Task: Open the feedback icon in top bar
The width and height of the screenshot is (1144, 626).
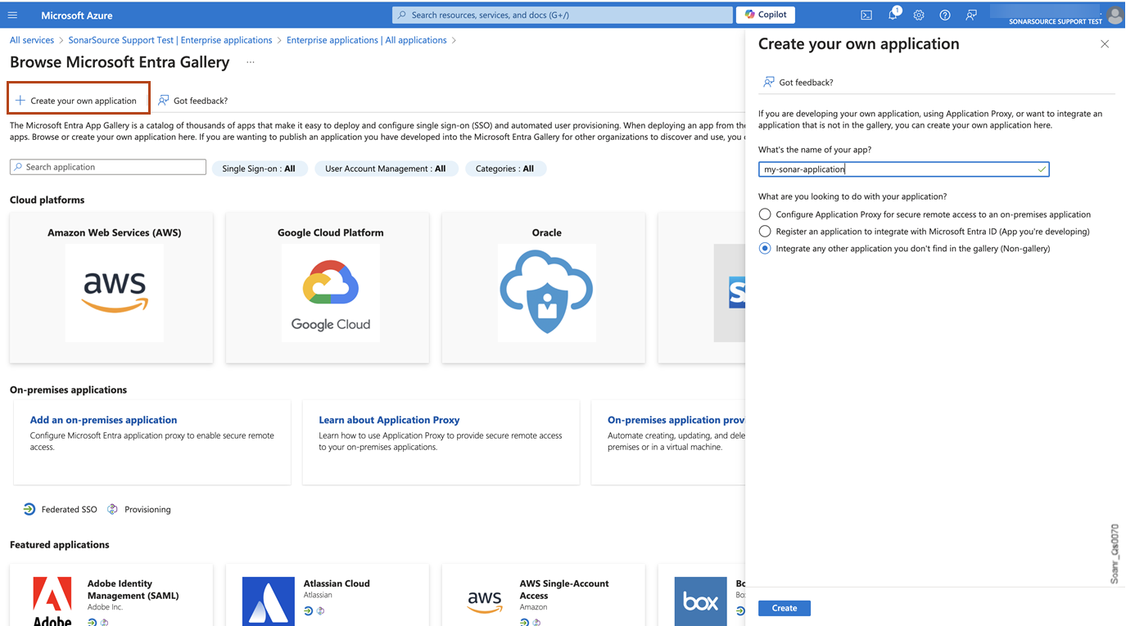Action: coord(970,15)
